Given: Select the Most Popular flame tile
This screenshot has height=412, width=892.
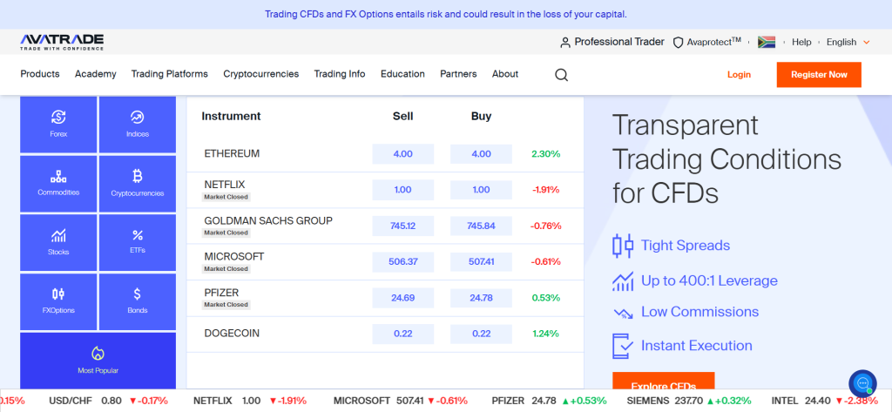Looking at the screenshot, I should pos(98,361).
